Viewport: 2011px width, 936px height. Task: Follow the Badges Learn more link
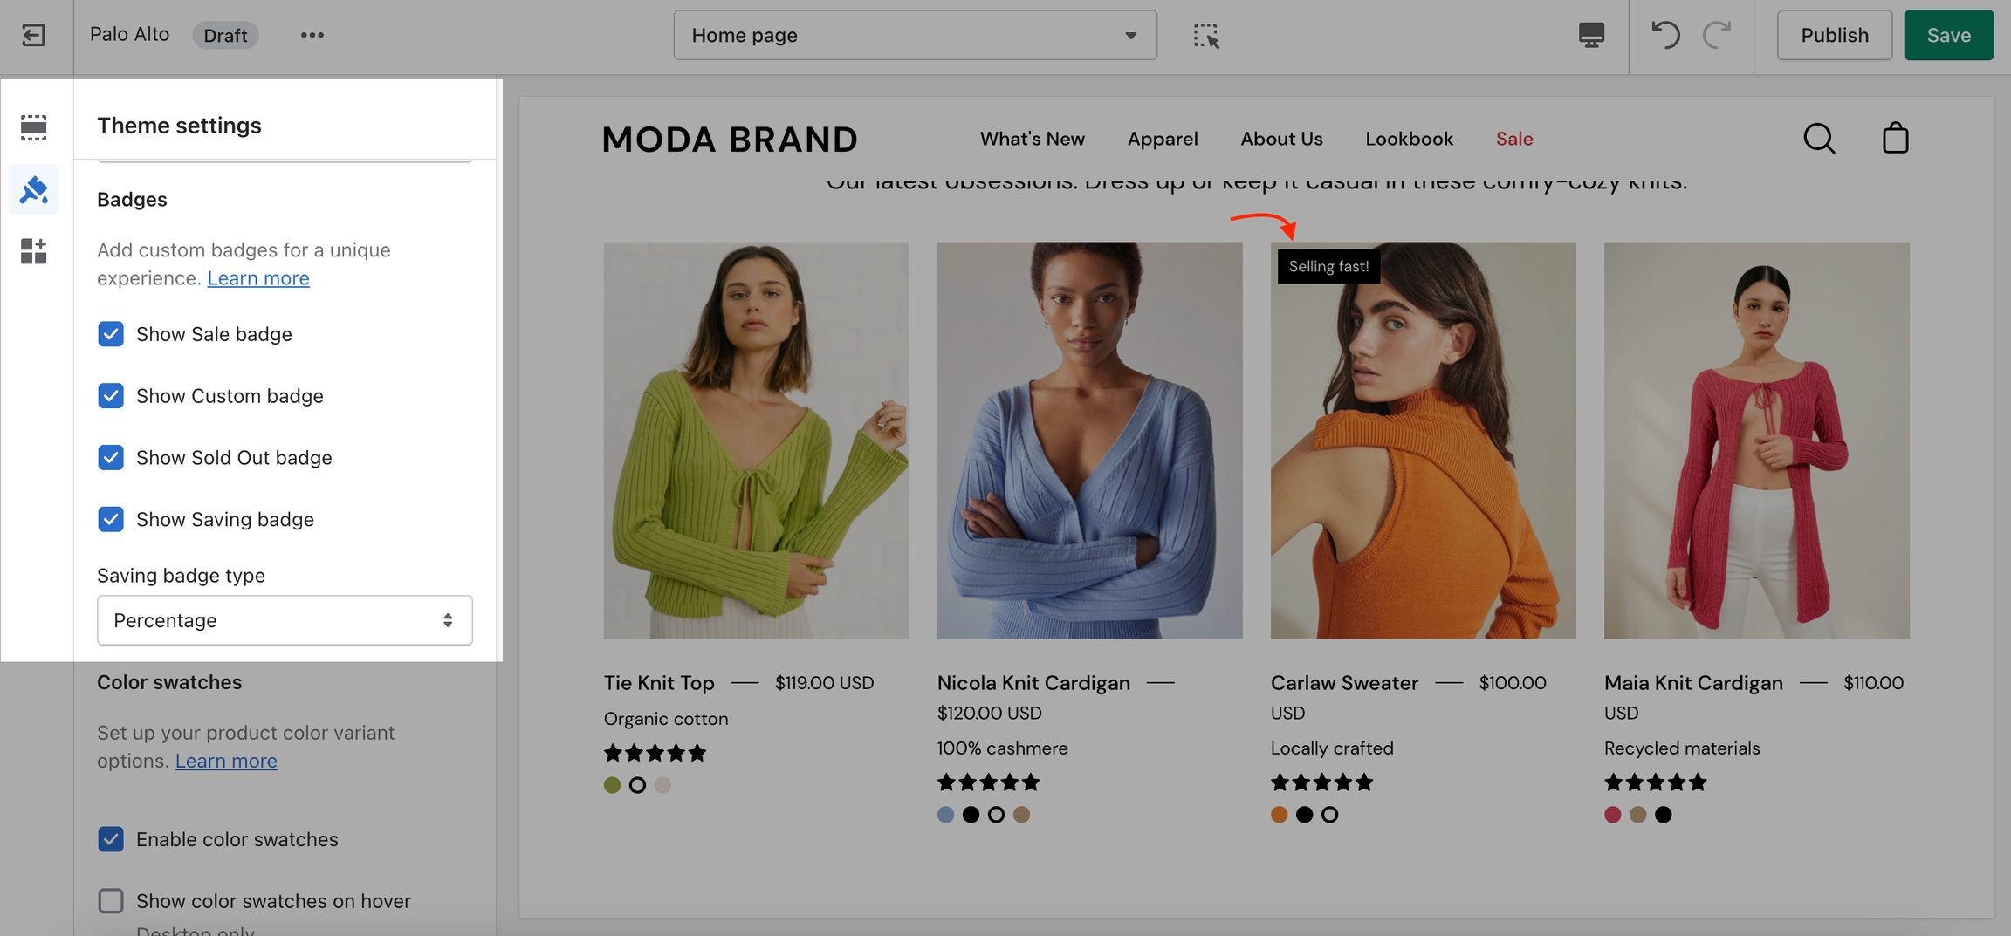point(258,278)
